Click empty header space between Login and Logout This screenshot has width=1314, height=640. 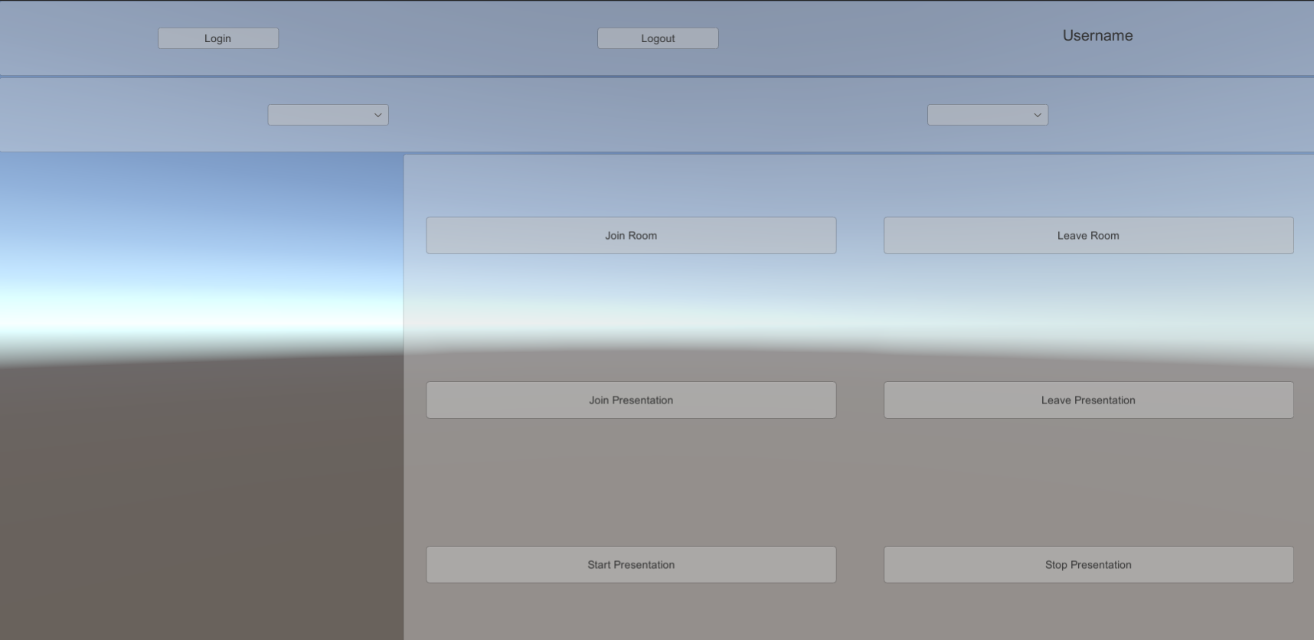436,38
